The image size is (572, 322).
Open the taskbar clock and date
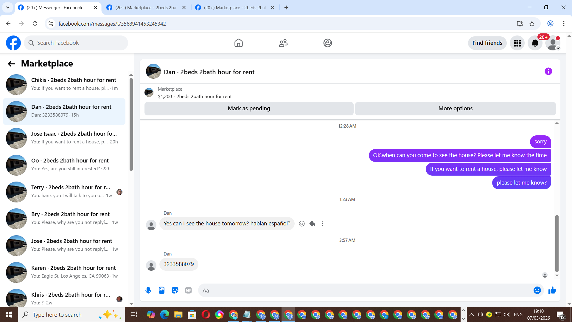point(539,315)
